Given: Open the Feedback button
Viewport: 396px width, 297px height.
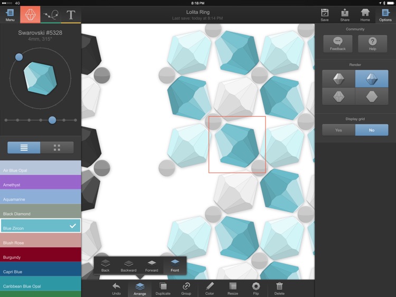Looking at the screenshot, I should click(338, 44).
